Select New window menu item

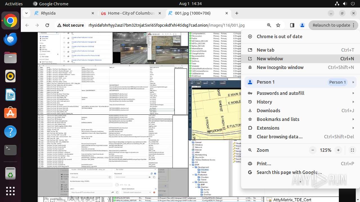[x=300, y=59]
